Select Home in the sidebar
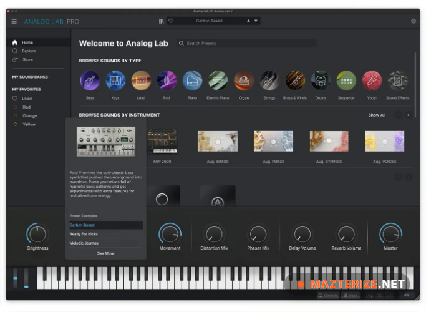This screenshot has height=312, width=426. click(38, 42)
